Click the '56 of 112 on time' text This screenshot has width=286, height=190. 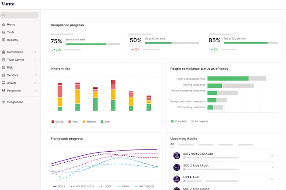coord(155,39)
